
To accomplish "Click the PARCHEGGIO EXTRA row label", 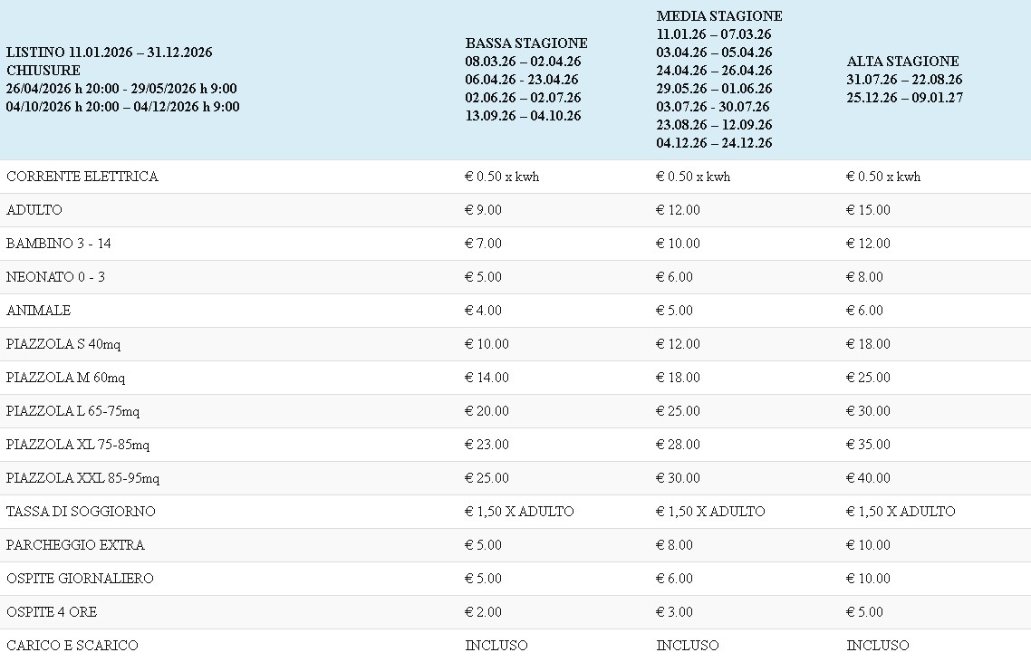I will point(75,545).
